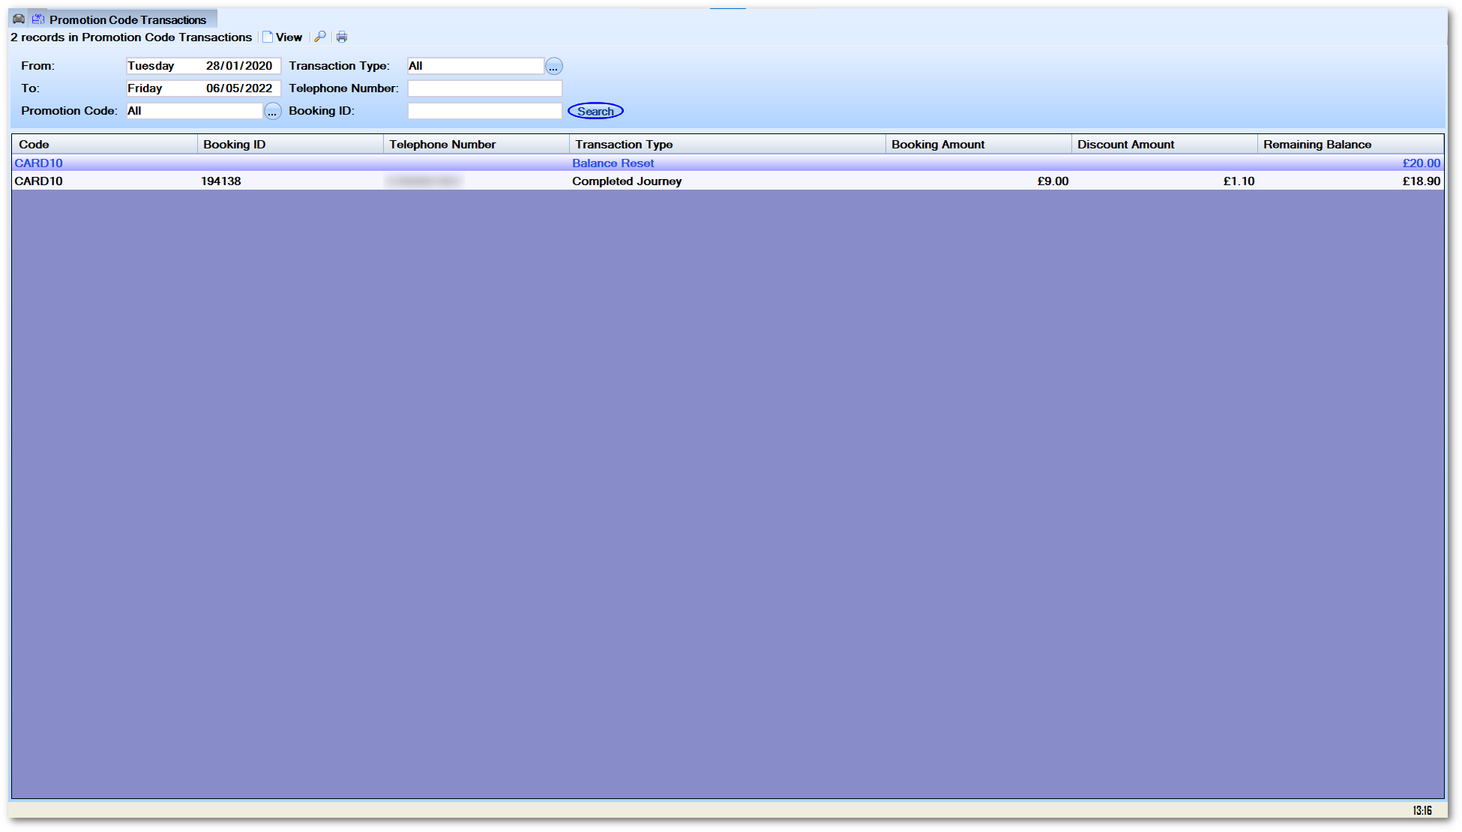Click the £1.10 discount amount cell

click(1239, 181)
